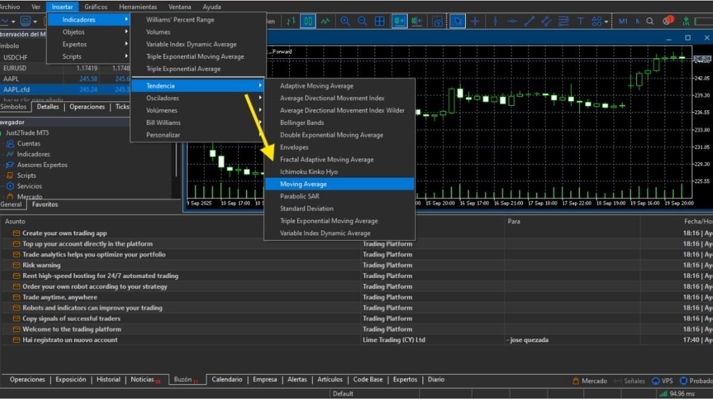Click the chart screenshot camera icon
The width and height of the screenshot is (713, 401).
tap(437, 21)
